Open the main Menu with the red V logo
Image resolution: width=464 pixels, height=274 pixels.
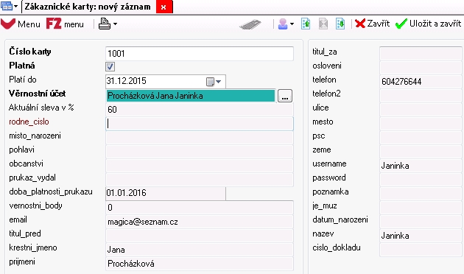pos(21,24)
